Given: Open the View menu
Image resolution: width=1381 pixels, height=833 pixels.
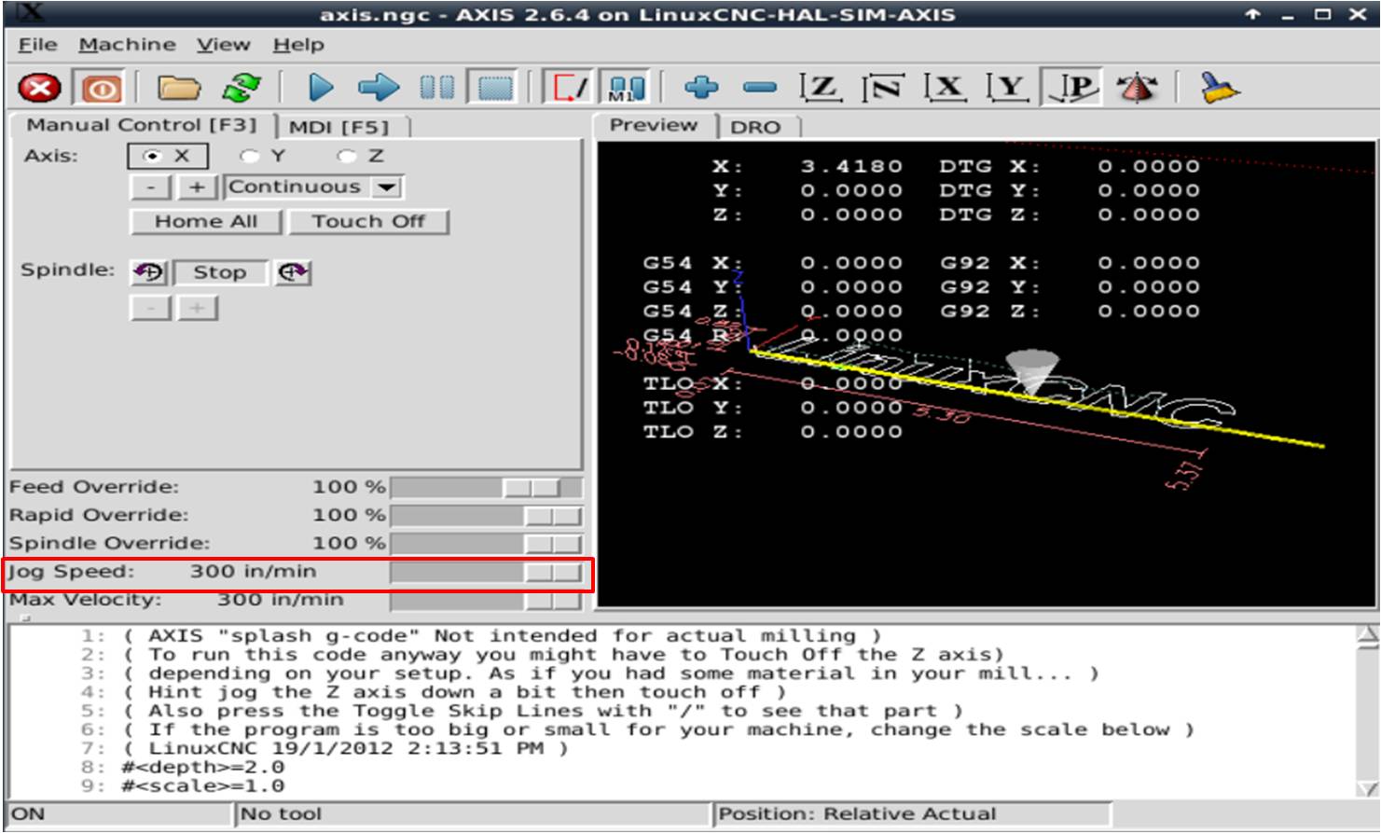Looking at the screenshot, I should pyautogui.click(x=223, y=45).
